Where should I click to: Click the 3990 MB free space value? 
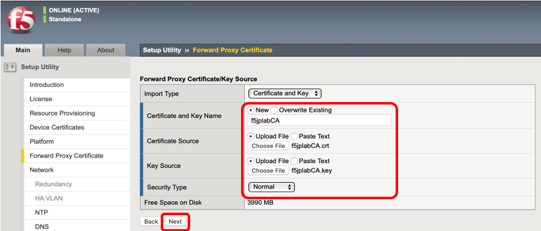point(261,203)
